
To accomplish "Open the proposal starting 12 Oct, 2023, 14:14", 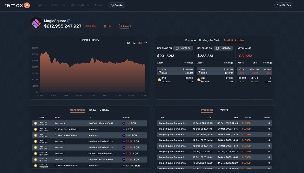I will click(215, 140).
